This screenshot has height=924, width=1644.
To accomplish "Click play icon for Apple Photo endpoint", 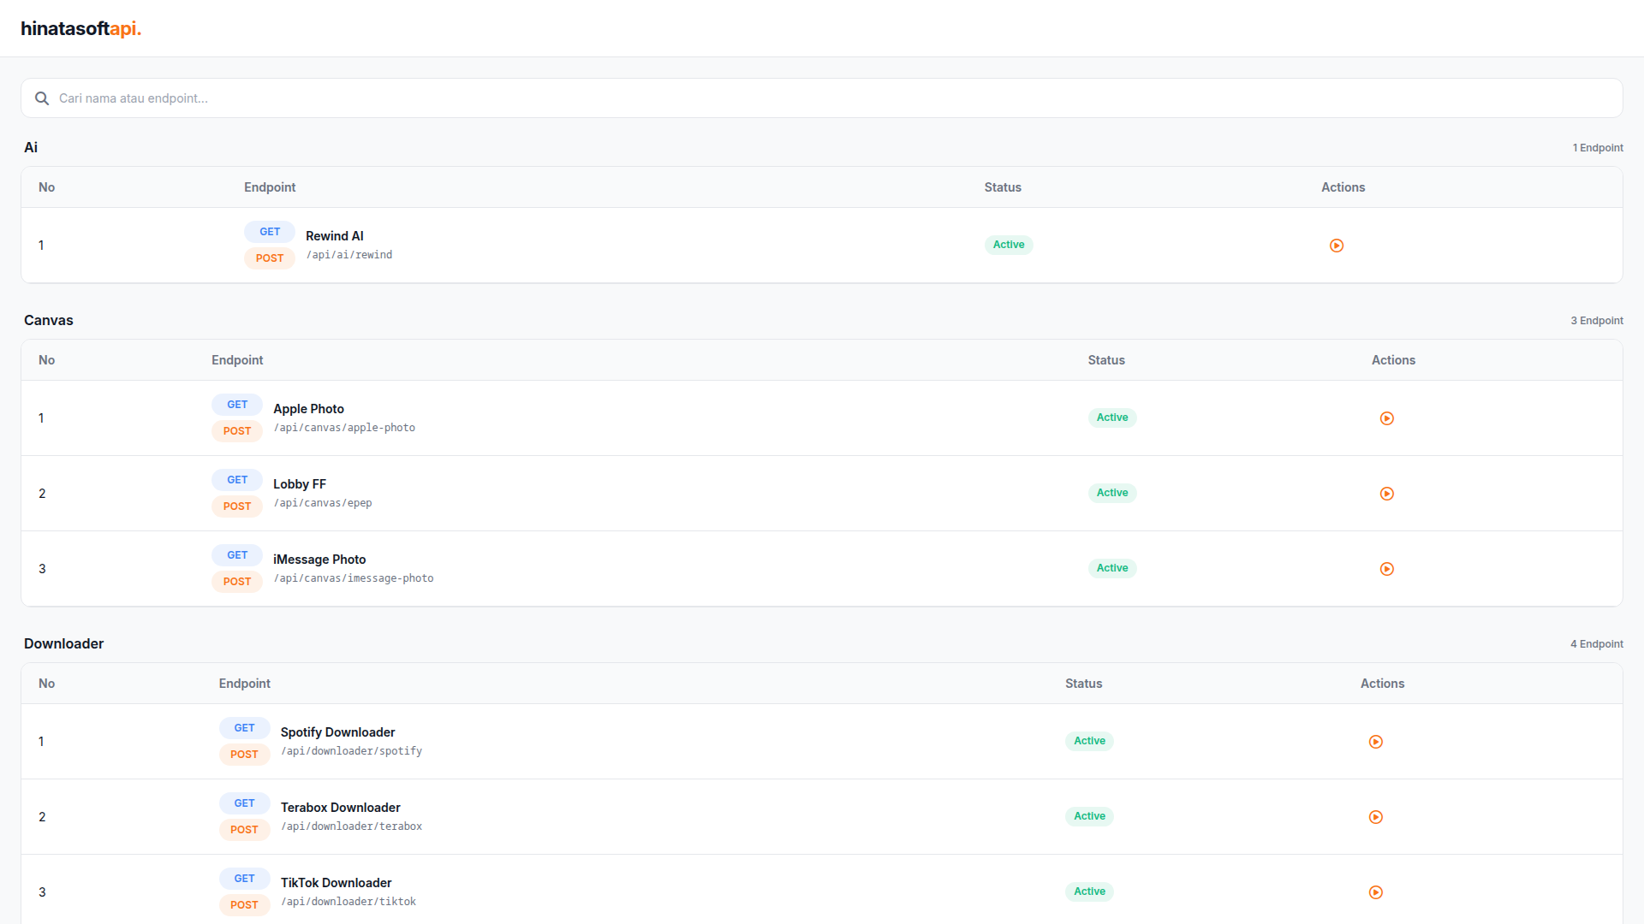I will 1387,418.
